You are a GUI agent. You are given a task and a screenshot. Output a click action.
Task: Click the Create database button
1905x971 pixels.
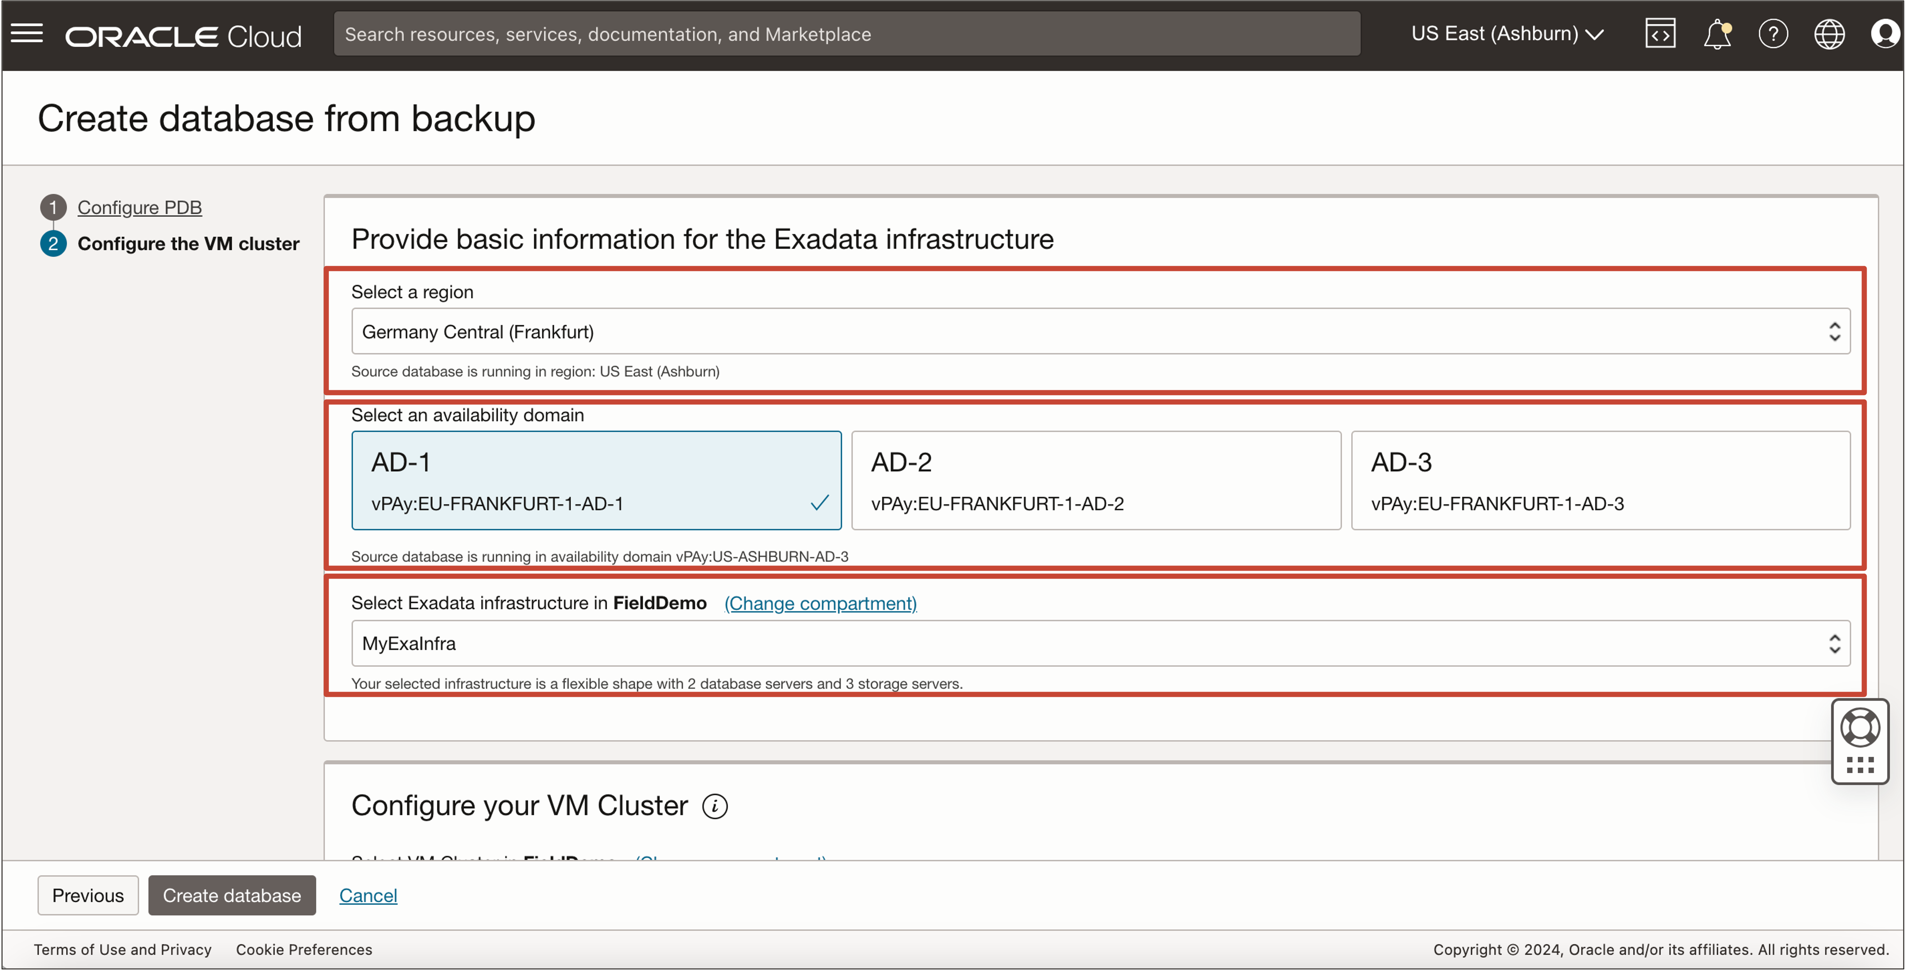click(x=232, y=895)
